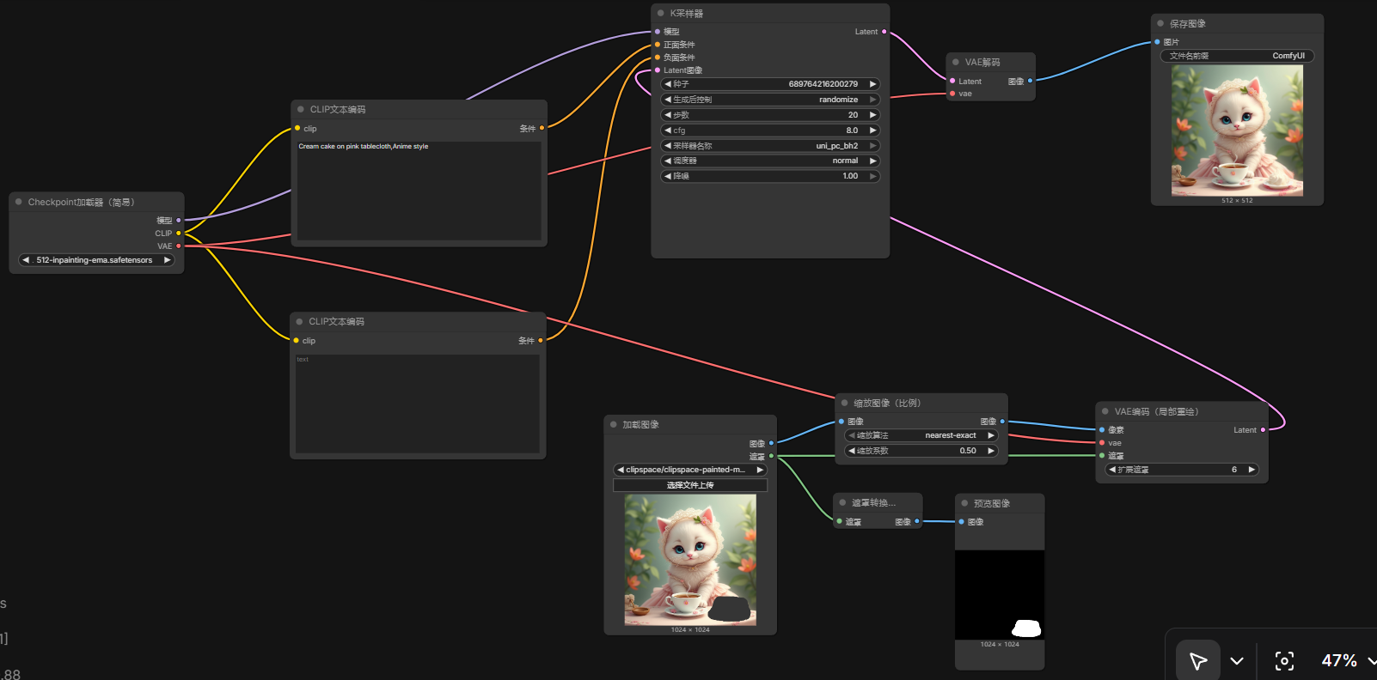Collapse the Checkpoint加载器 node via its dot
Screen dimensions: 1377x680
pos(18,202)
